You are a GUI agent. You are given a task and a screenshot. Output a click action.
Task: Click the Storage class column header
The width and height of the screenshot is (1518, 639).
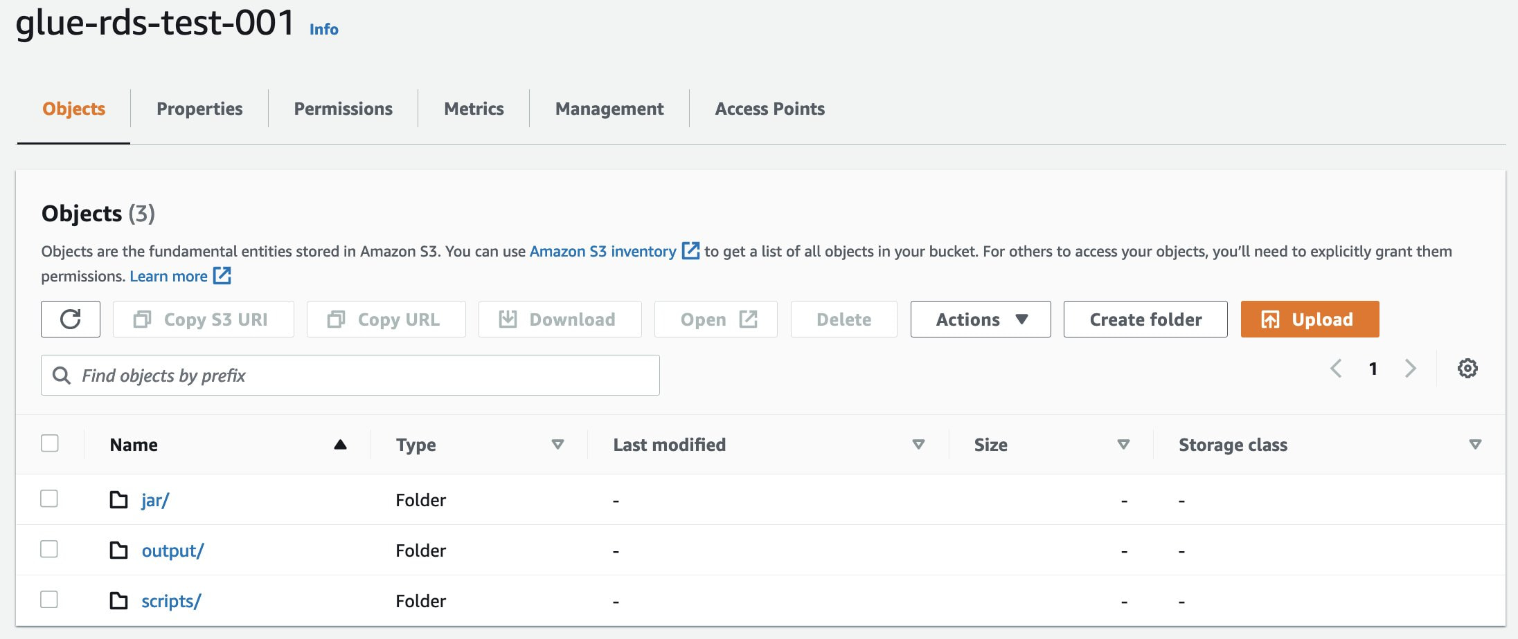[1233, 445]
